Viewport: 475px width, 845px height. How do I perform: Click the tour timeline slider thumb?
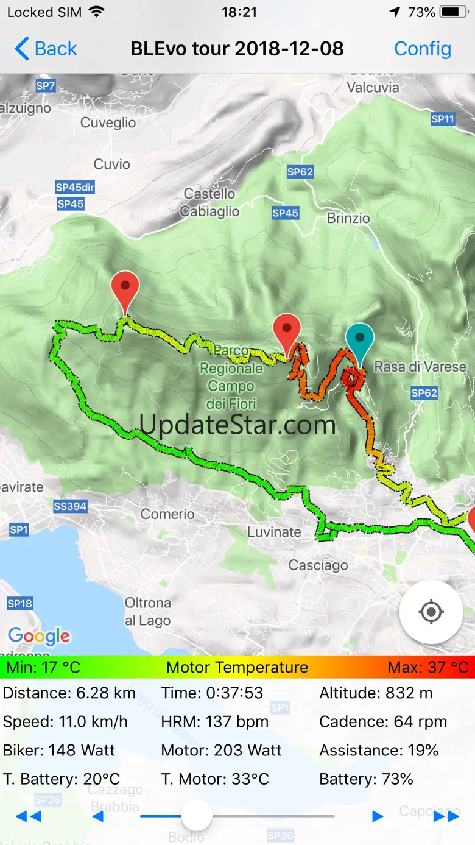(x=197, y=815)
